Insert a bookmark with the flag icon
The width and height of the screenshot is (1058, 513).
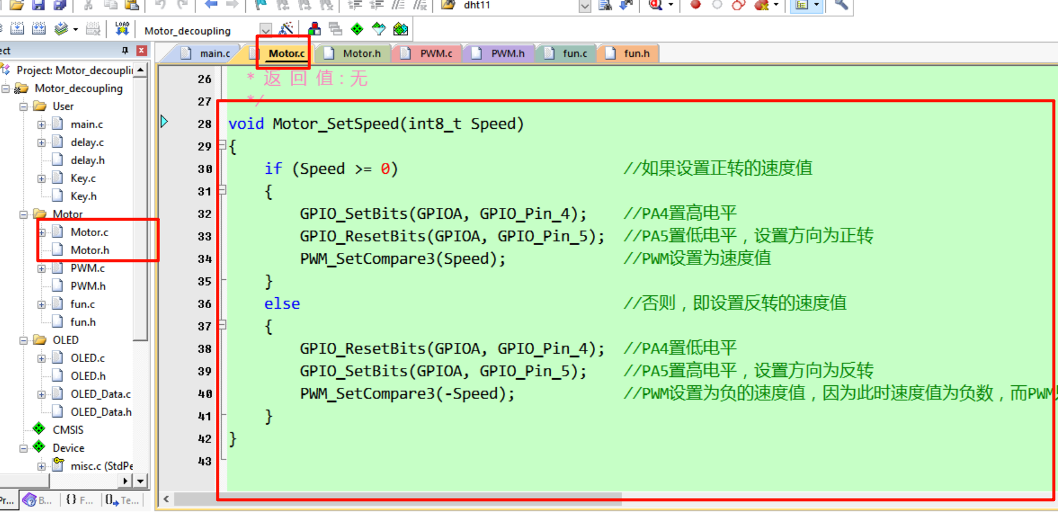[261, 5]
